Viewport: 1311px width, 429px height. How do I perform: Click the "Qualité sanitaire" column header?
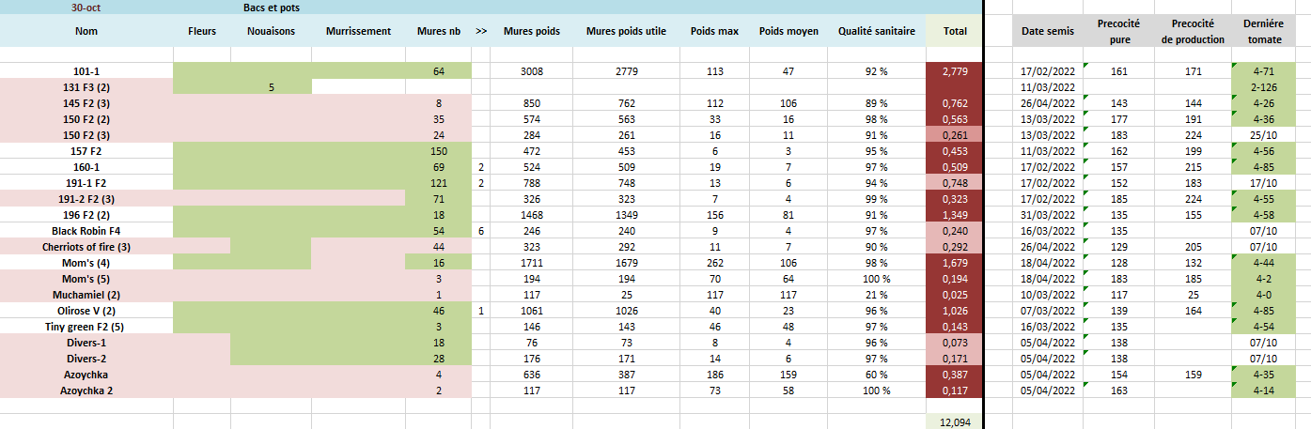[877, 31]
